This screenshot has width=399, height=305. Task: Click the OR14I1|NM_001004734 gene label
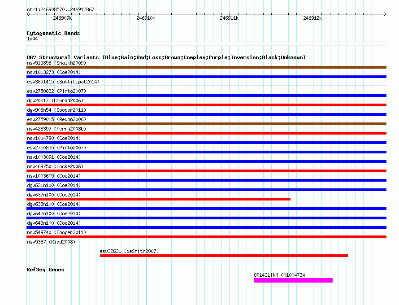coord(279,275)
